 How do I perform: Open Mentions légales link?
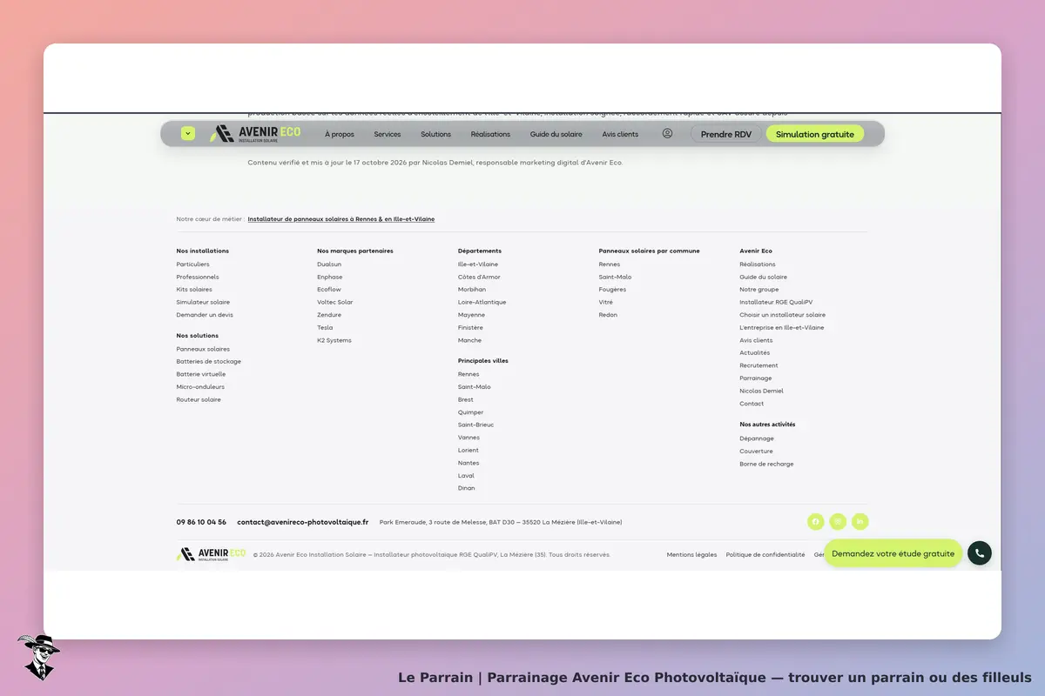click(692, 554)
